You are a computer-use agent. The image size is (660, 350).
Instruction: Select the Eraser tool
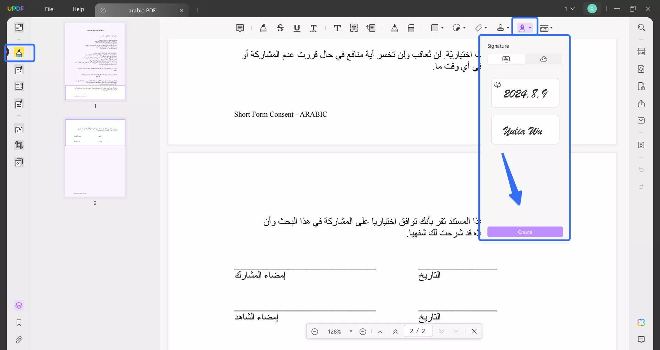click(x=411, y=28)
